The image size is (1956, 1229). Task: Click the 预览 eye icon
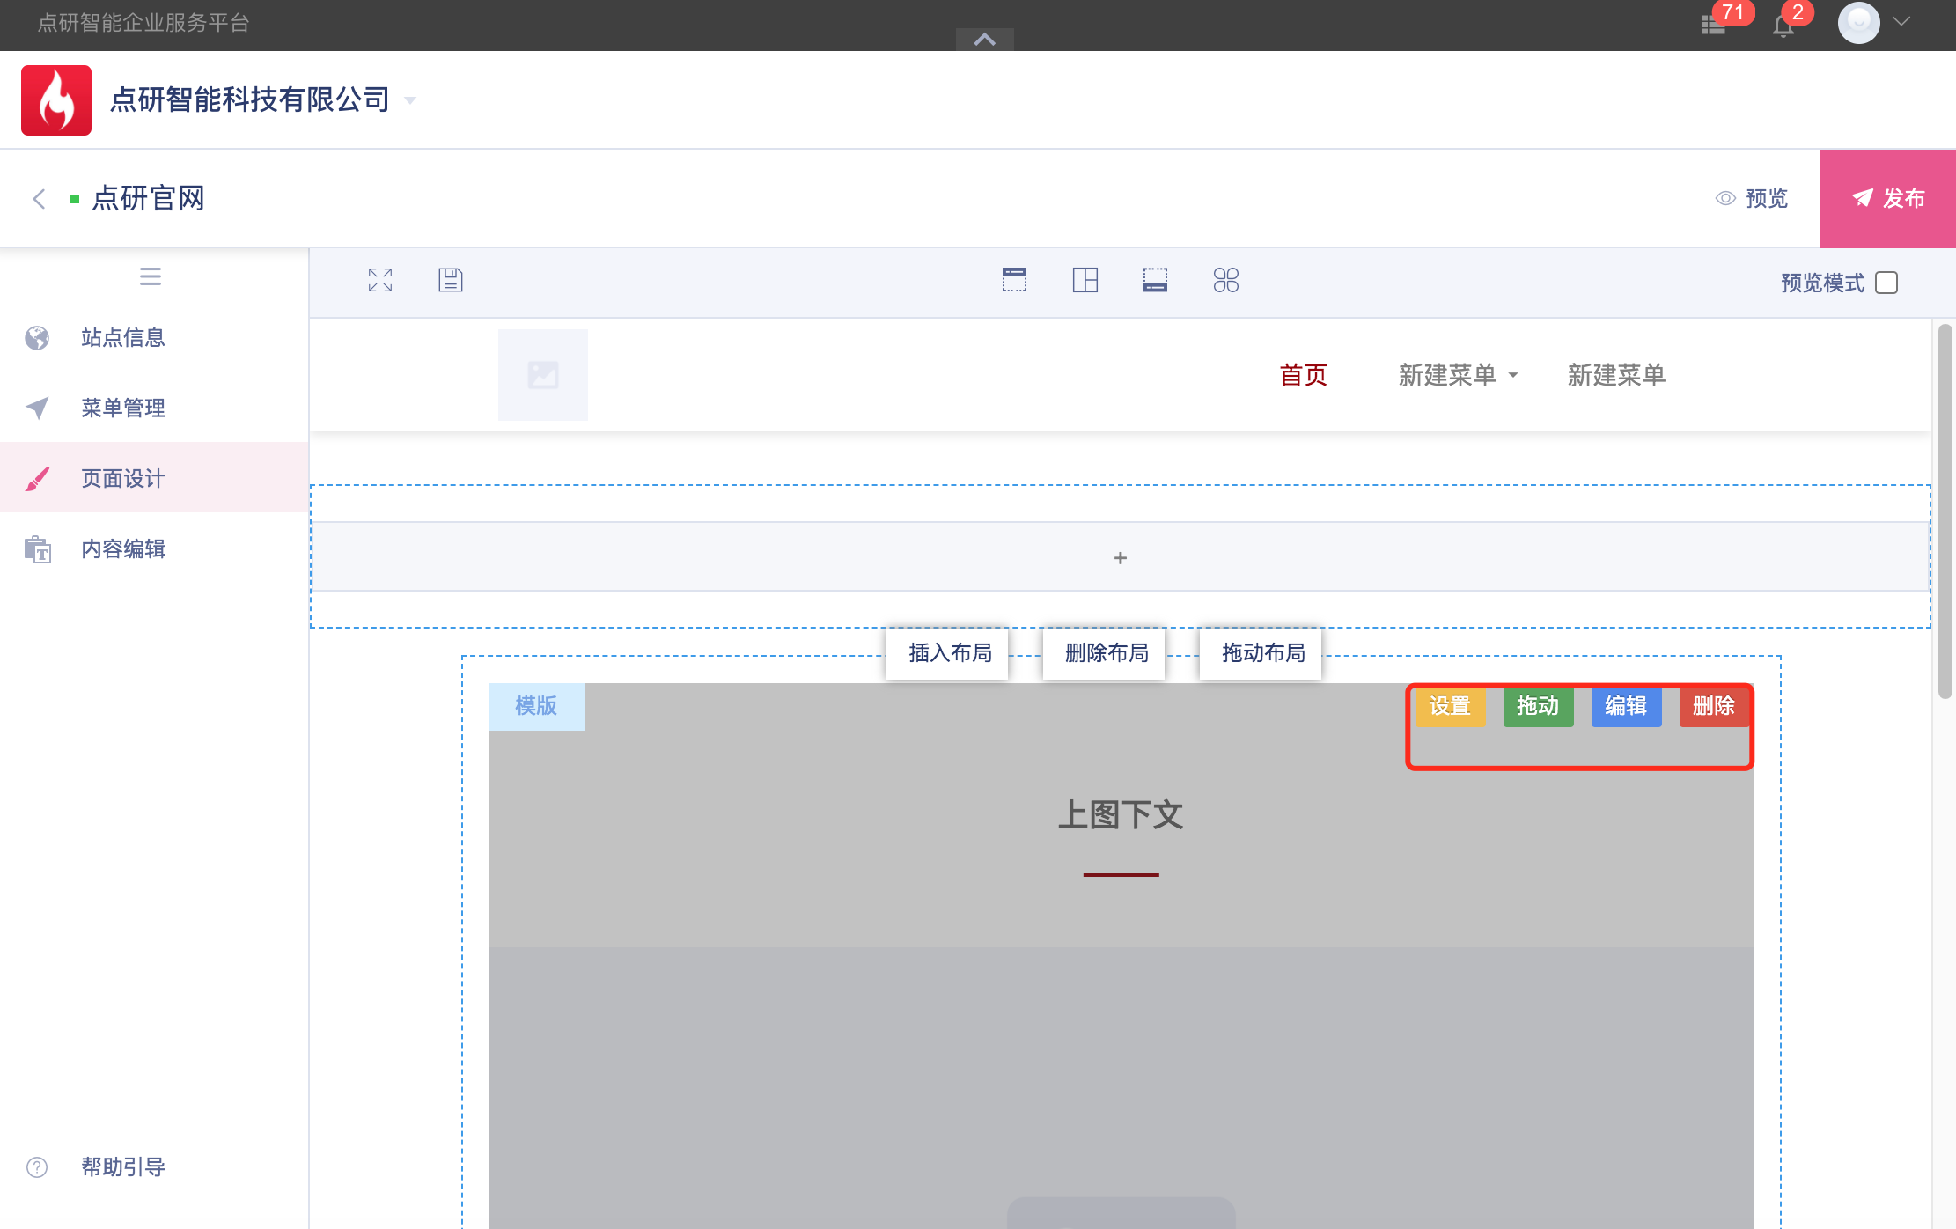click(1725, 198)
